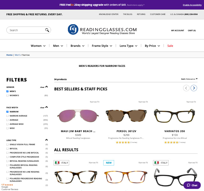204x191 pixels.
Task: Open amber NEW frame thumbnail
Action: (126, 177)
